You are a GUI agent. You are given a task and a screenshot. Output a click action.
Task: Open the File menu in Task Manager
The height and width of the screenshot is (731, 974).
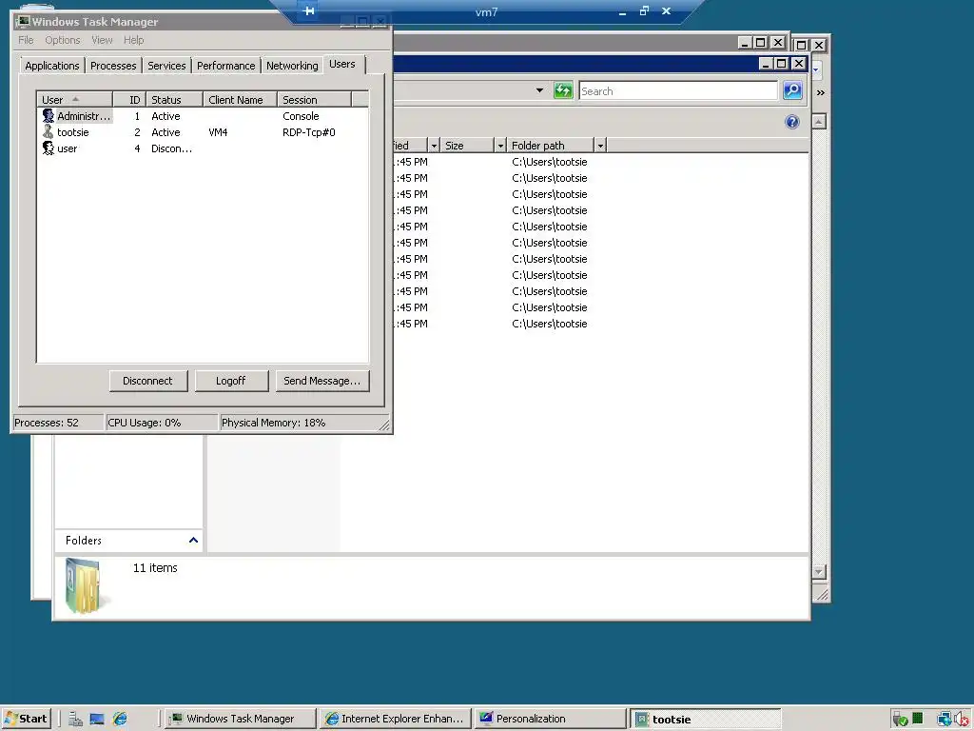coord(26,40)
